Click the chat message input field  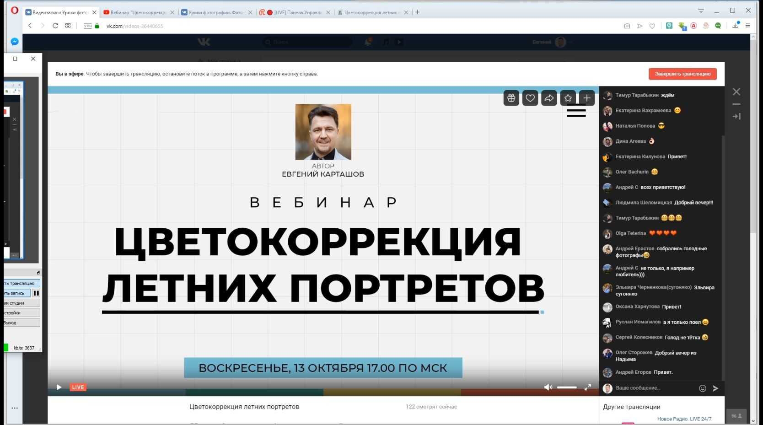click(x=655, y=388)
